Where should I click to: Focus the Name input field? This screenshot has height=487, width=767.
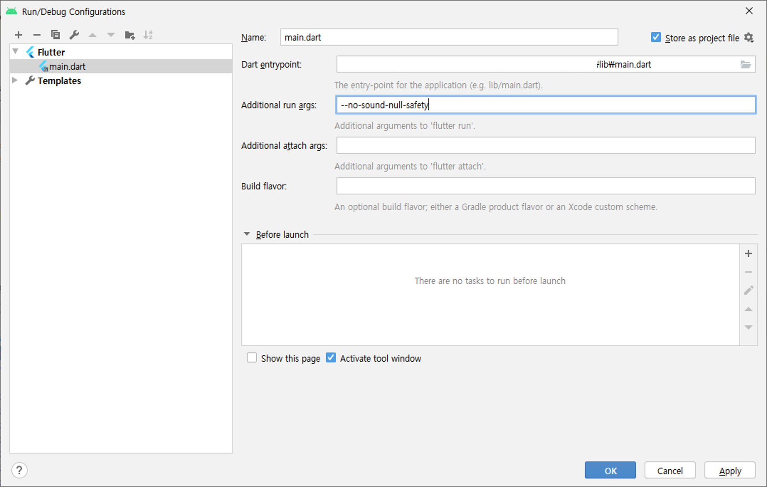(x=449, y=37)
